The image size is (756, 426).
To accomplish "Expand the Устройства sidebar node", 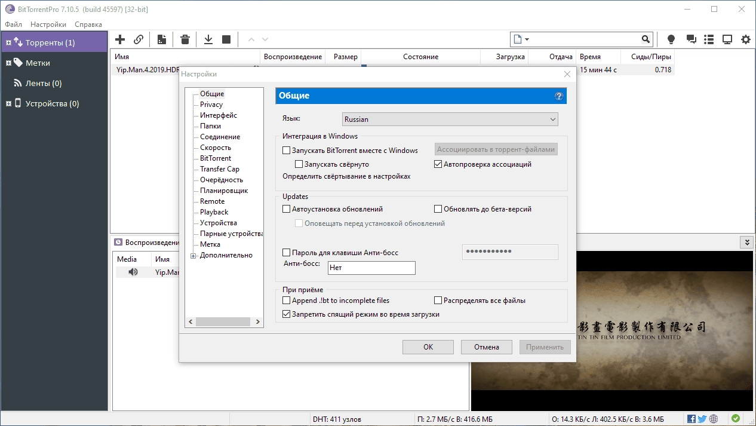I will click(8, 103).
